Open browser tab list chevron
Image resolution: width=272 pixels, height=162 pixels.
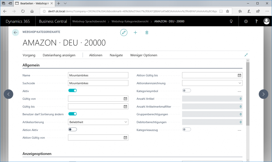pos(65,3)
